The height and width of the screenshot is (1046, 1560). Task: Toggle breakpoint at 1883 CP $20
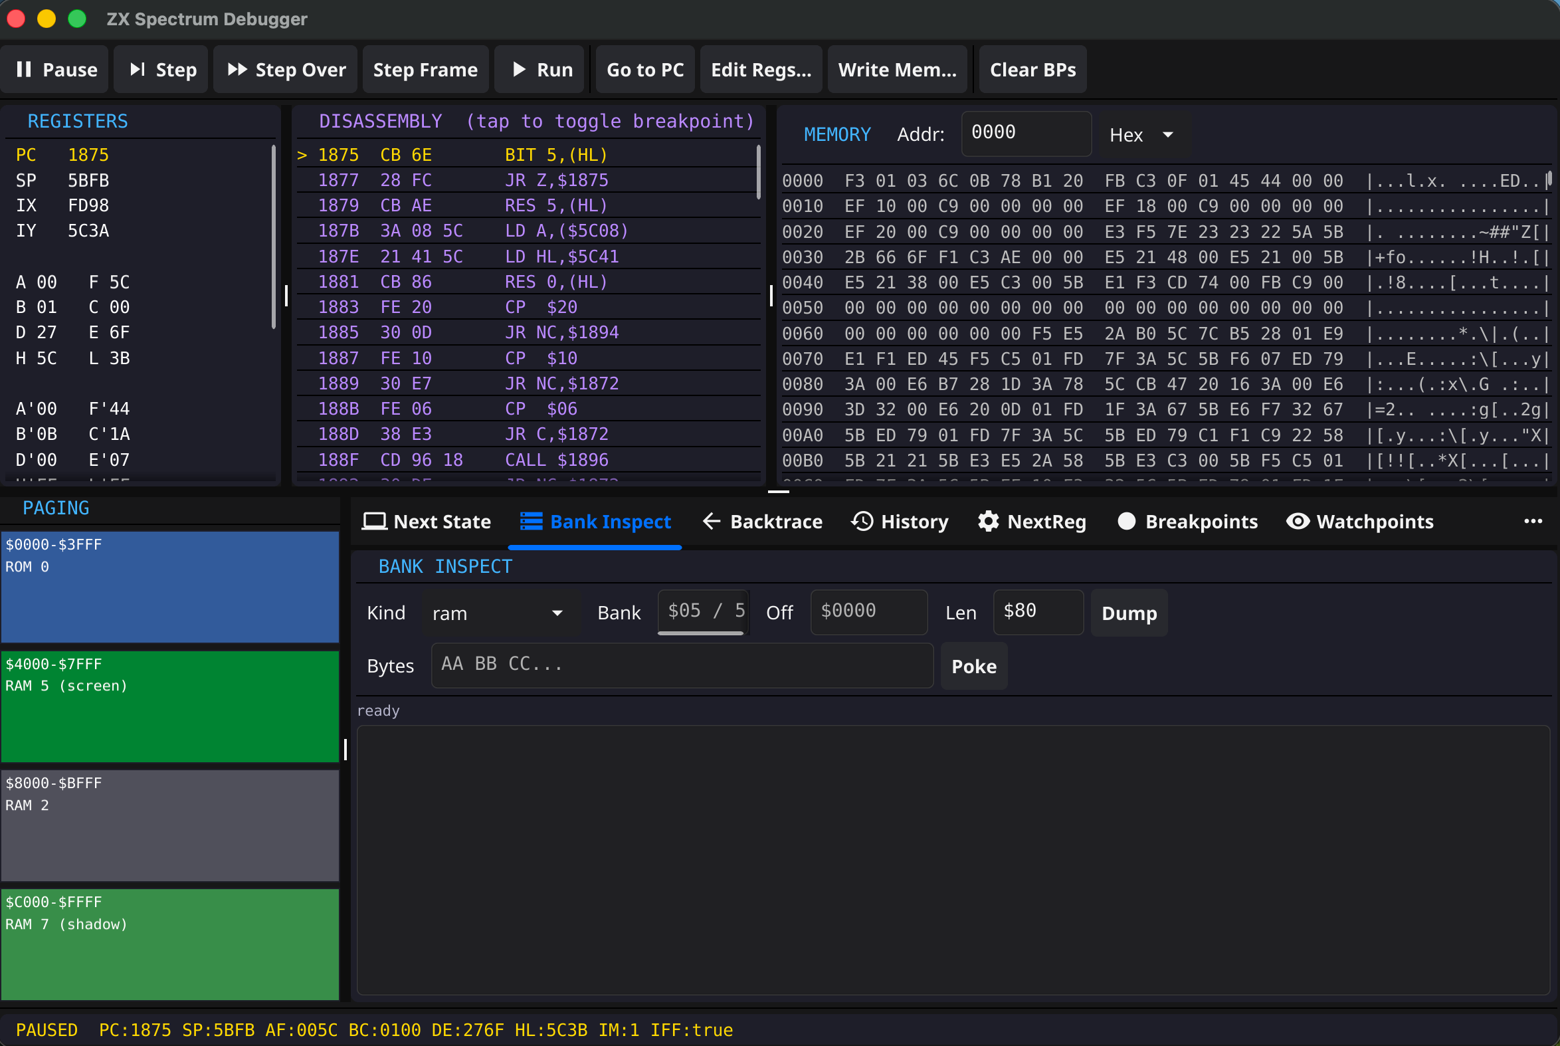(x=528, y=307)
